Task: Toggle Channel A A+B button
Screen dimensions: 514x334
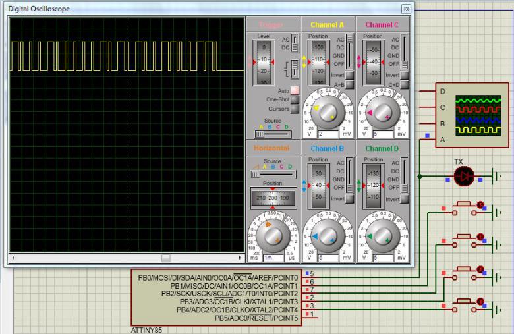Action: click(350, 84)
